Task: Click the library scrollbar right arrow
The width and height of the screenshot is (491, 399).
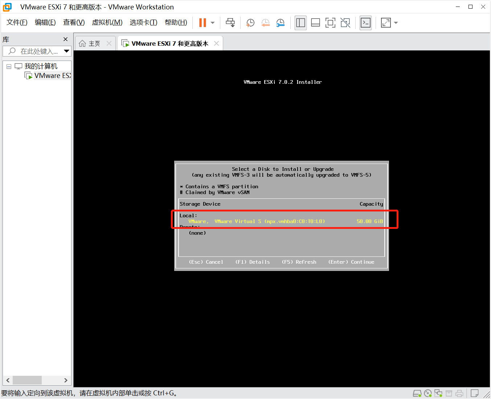Action: tap(66, 380)
